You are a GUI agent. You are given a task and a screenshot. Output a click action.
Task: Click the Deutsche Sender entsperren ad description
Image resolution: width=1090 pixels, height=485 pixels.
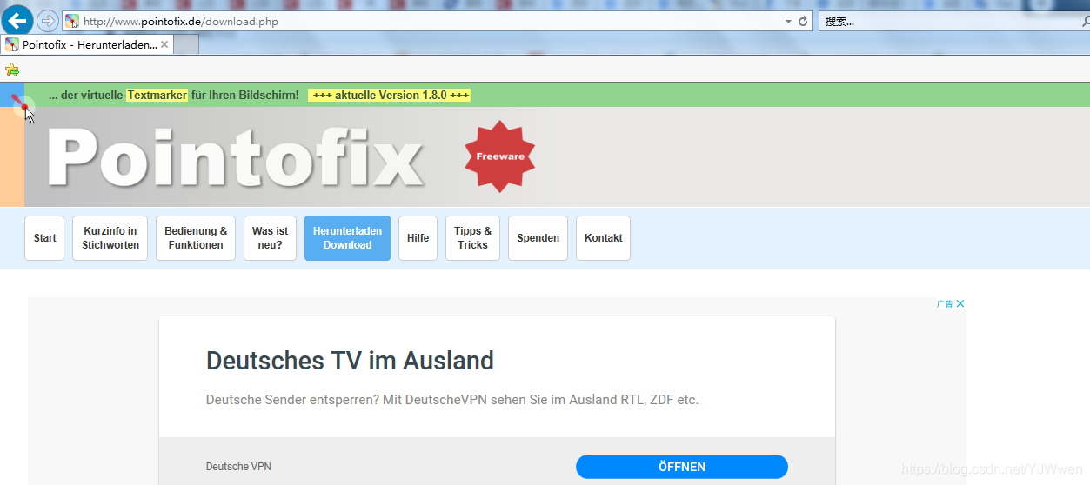[452, 400]
